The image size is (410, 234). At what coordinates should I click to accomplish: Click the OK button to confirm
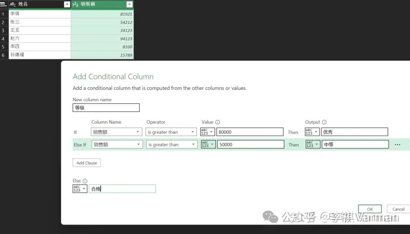coord(369,209)
